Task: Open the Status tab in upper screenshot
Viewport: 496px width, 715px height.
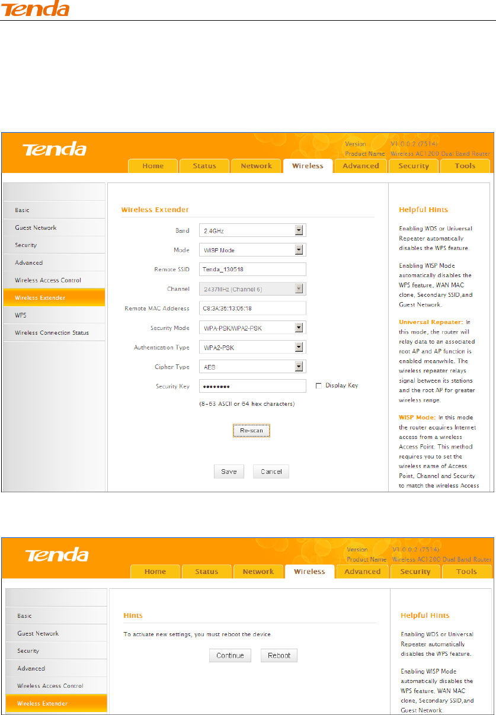Action: tap(204, 166)
